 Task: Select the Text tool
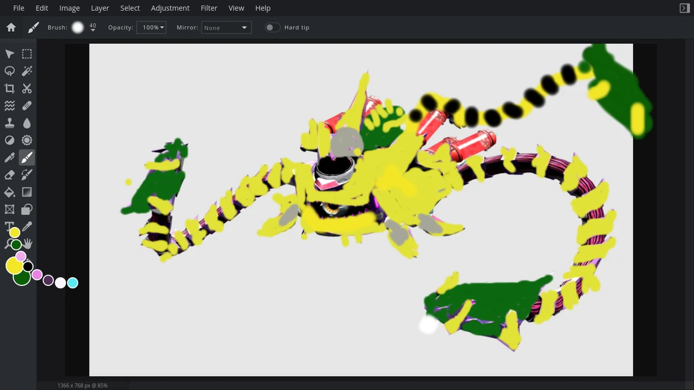(9, 226)
